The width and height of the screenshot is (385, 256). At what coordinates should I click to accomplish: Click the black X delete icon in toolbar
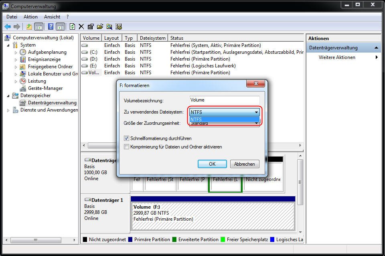tap(81, 26)
